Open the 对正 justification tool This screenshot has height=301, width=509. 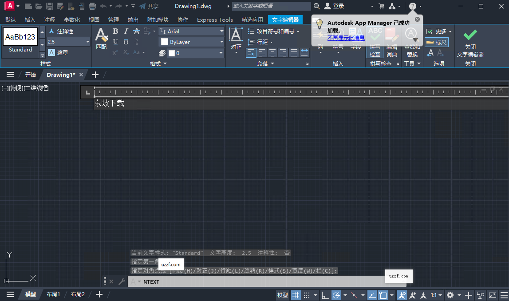click(x=236, y=39)
